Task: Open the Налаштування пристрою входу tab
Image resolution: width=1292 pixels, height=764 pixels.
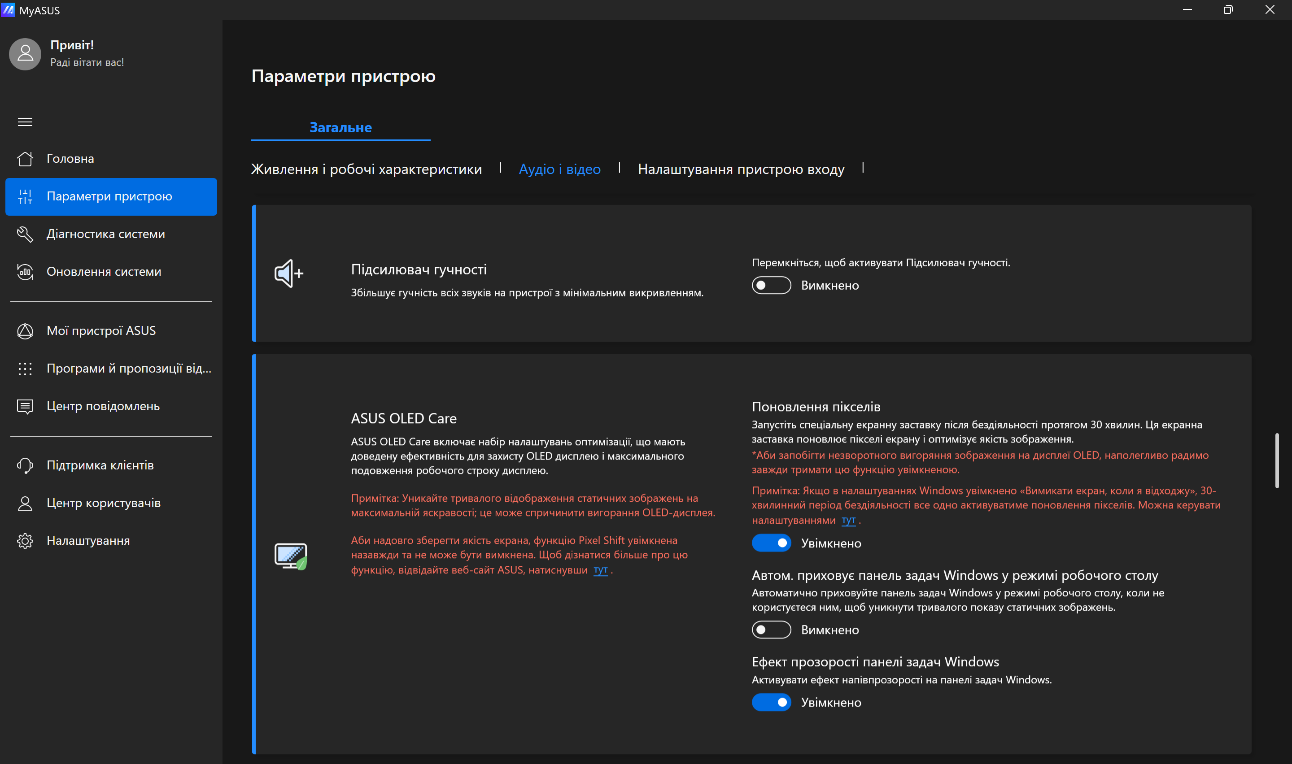Action: coord(741,168)
